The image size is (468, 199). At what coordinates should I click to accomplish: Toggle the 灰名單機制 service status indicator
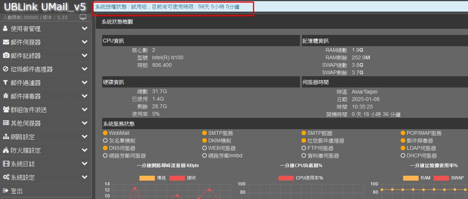point(105,141)
